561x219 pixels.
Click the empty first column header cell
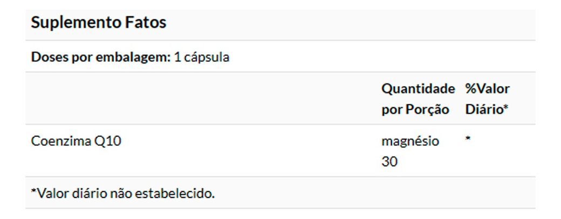click(x=200, y=99)
